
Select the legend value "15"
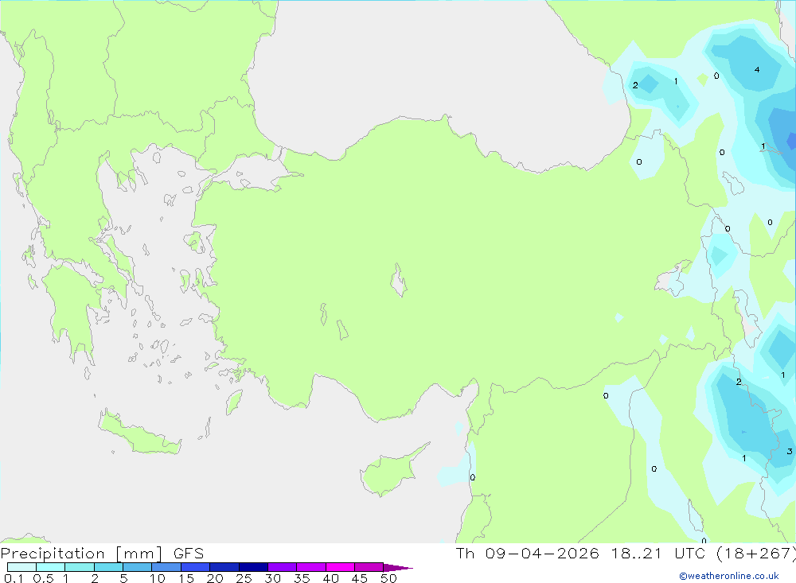point(186,578)
